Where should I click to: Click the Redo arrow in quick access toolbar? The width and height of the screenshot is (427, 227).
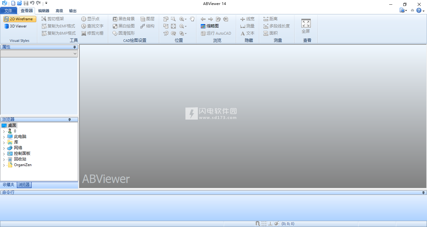[38, 3]
